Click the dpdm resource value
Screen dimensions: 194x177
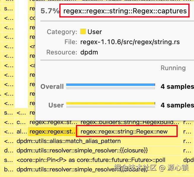click(89, 52)
